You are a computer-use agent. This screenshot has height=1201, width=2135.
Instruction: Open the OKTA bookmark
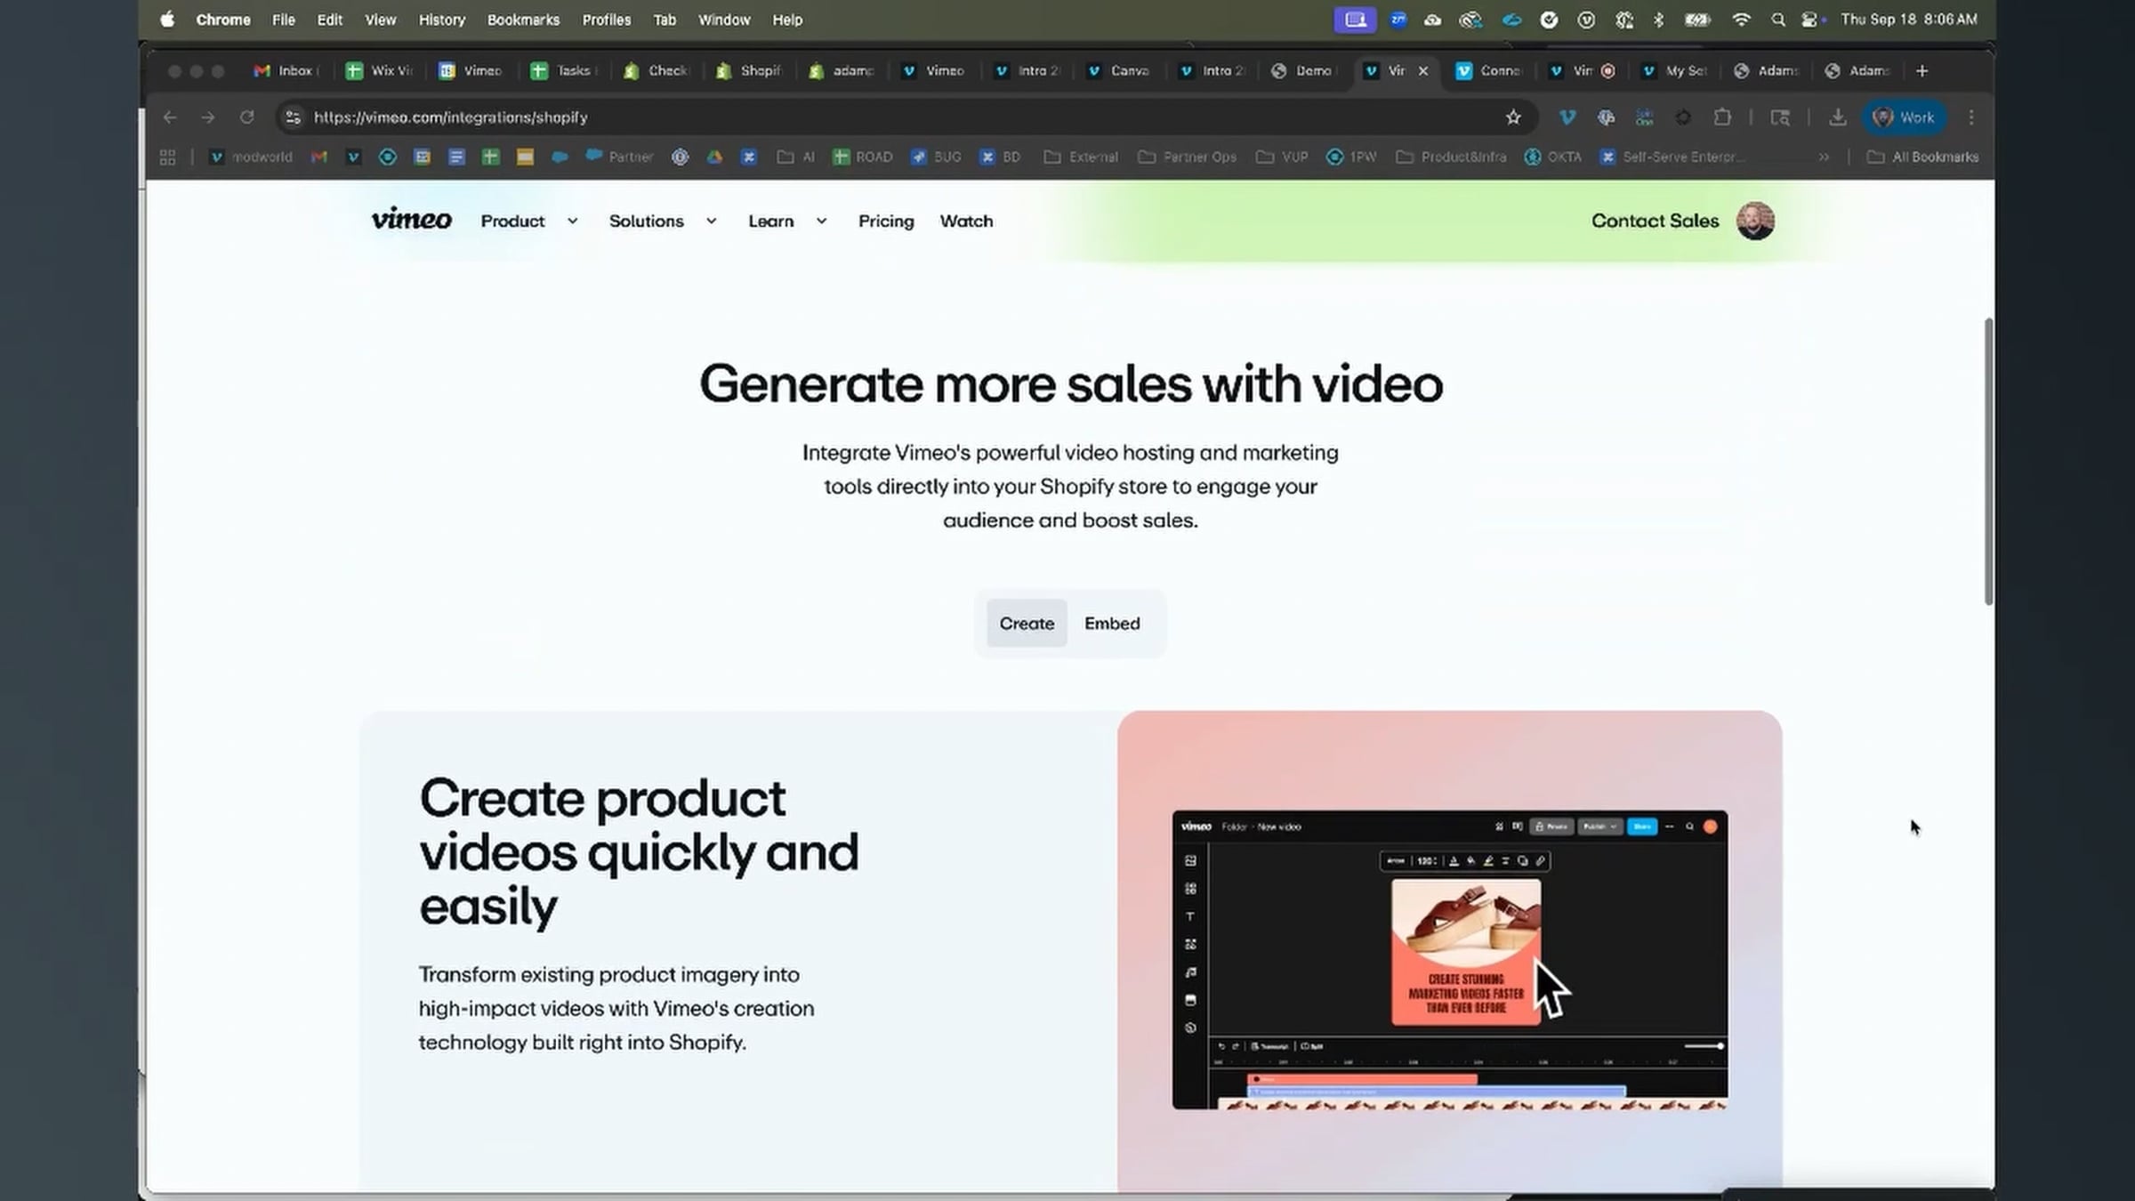pos(1553,157)
